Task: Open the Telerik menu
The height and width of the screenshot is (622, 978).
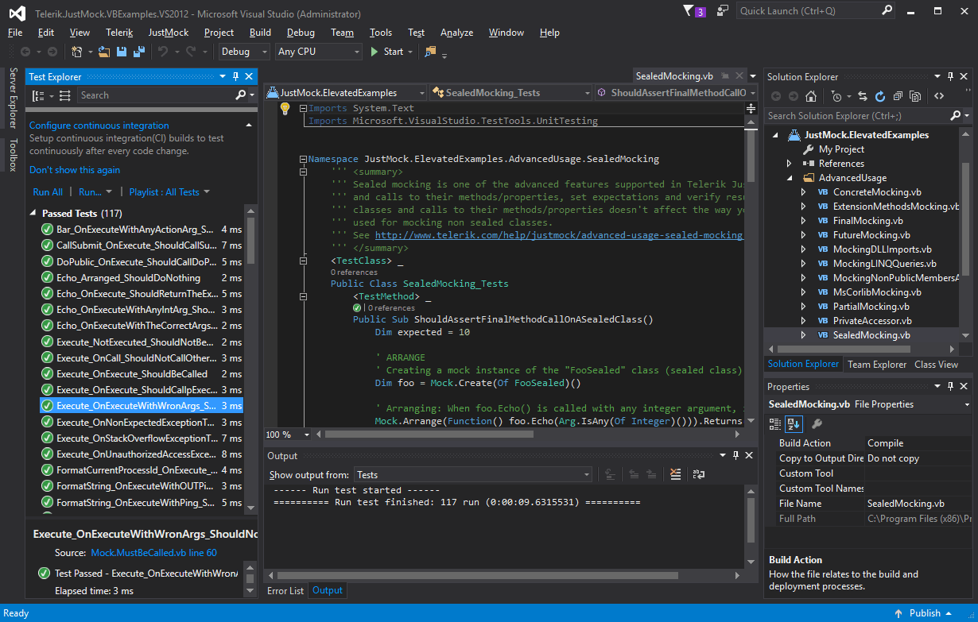Action: [119, 33]
